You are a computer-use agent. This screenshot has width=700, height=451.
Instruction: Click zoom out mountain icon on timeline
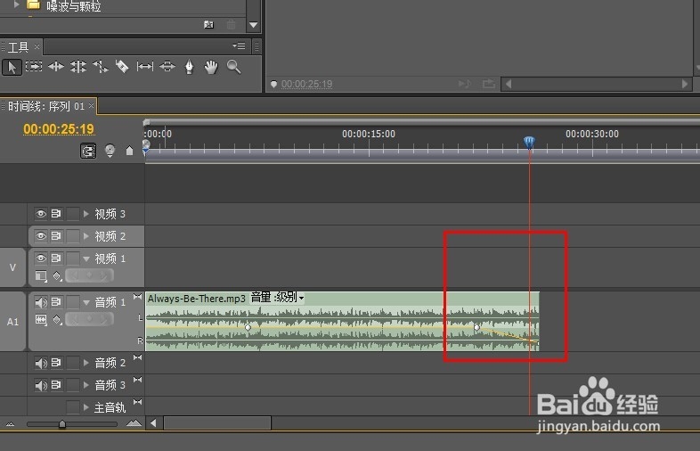pyautogui.click(x=11, y=423)
